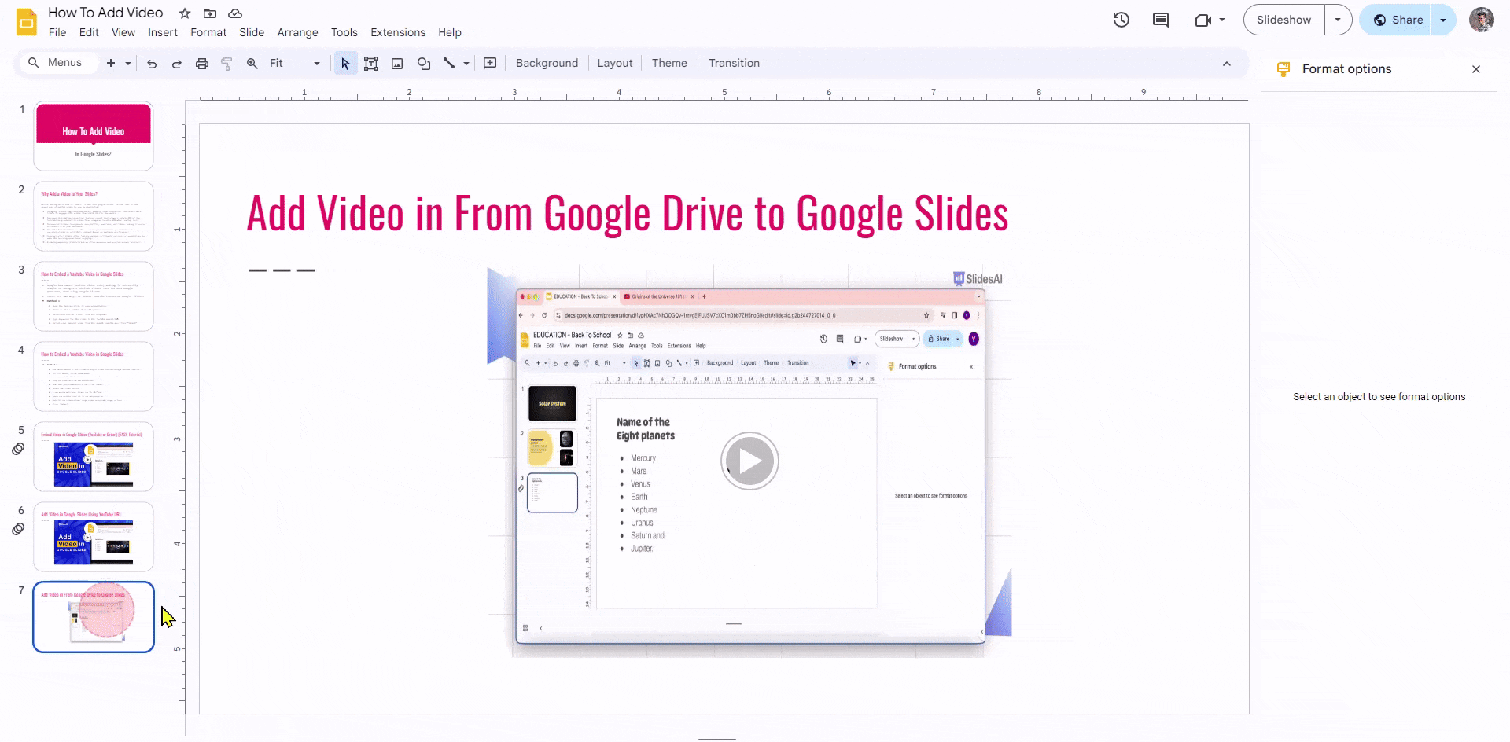The width and height of the screenshot is (1510, 742).
Task: Click the undo arrow icon
Action: point(152,64)
